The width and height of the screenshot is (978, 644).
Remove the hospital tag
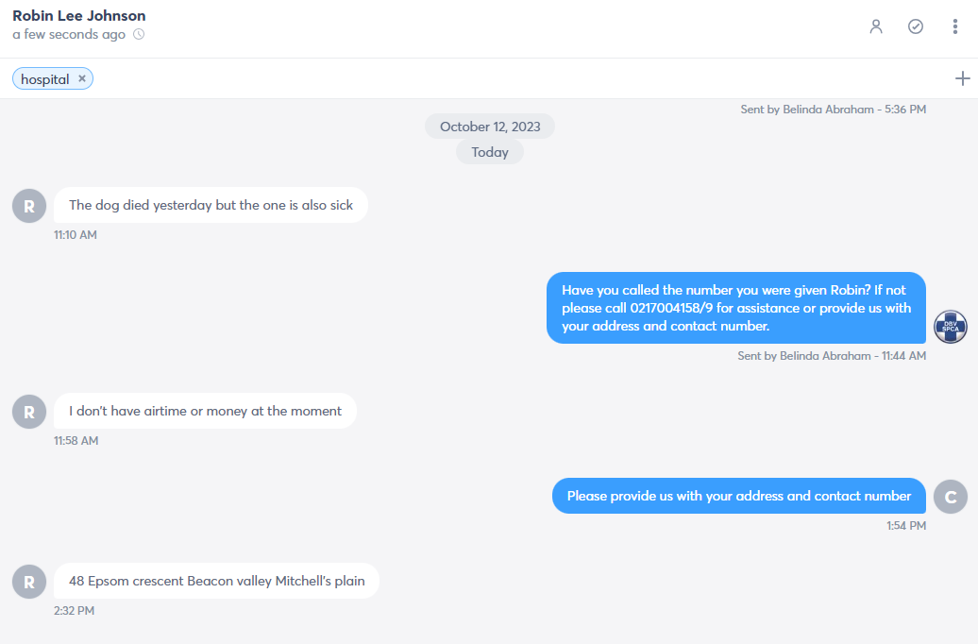[82, 78]
